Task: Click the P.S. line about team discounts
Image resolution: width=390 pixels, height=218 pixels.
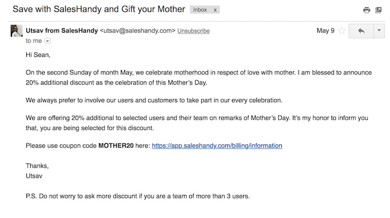Action: pos(137,196)
